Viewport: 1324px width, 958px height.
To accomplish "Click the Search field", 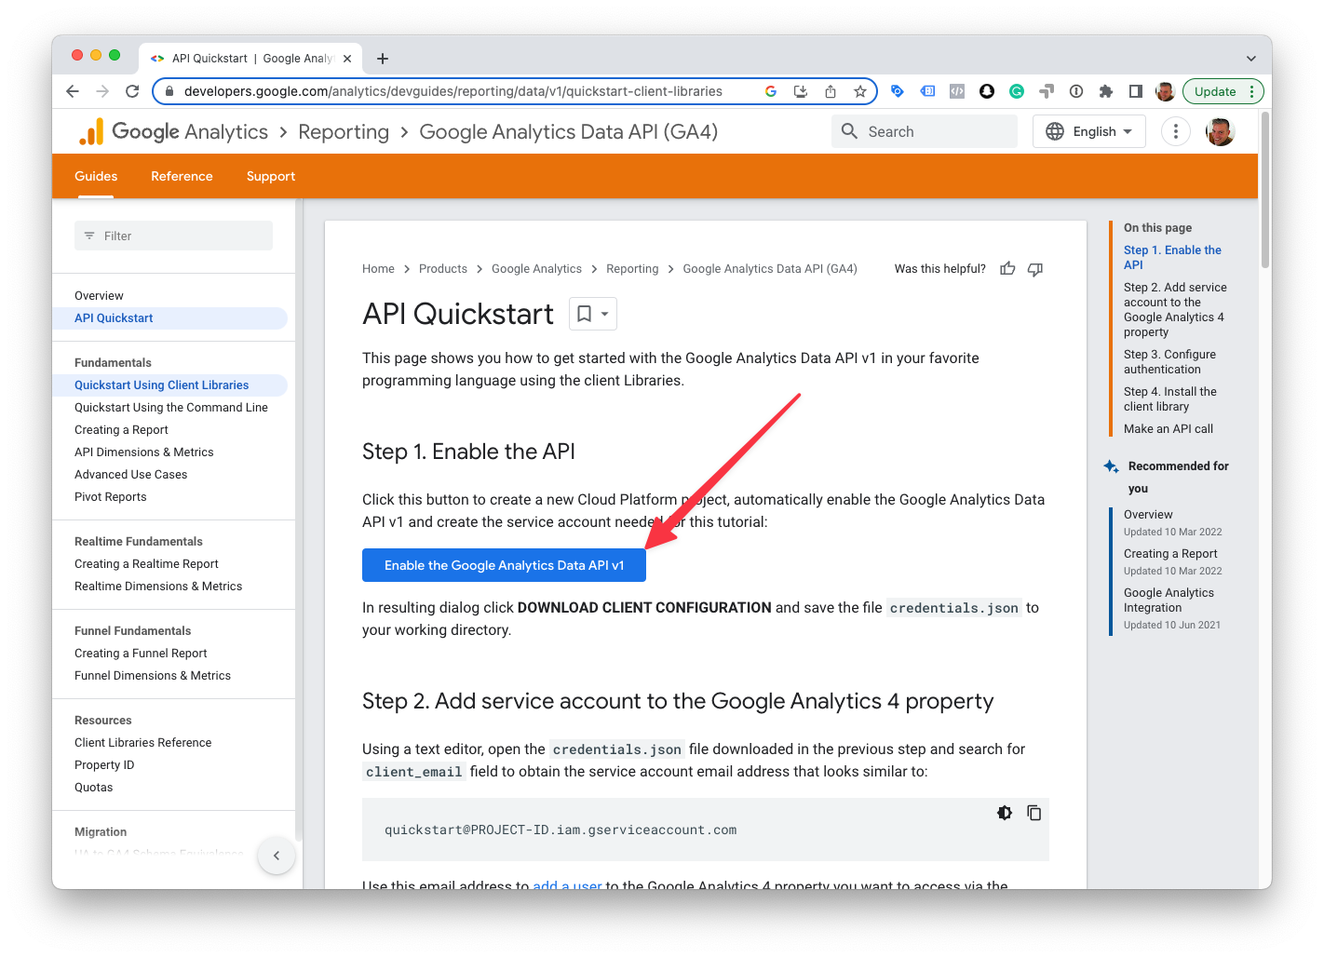I will click(925, 131).
